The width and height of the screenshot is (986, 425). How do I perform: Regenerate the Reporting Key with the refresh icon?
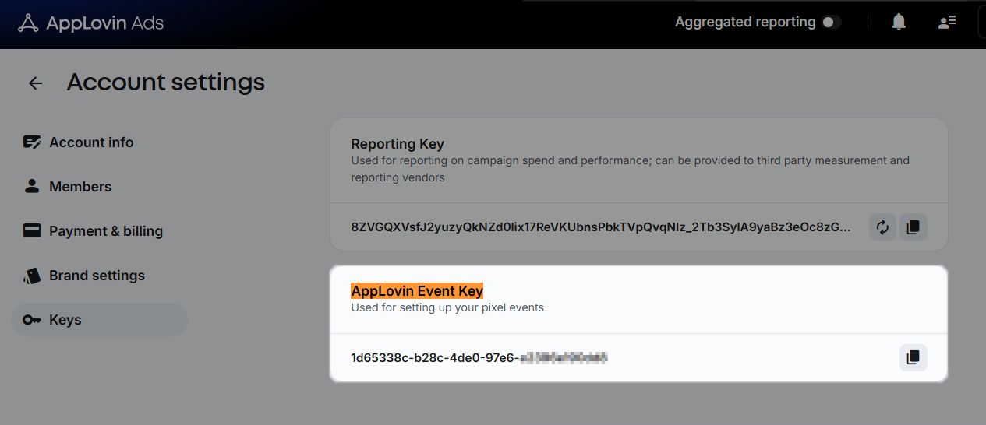coord(882,227)
